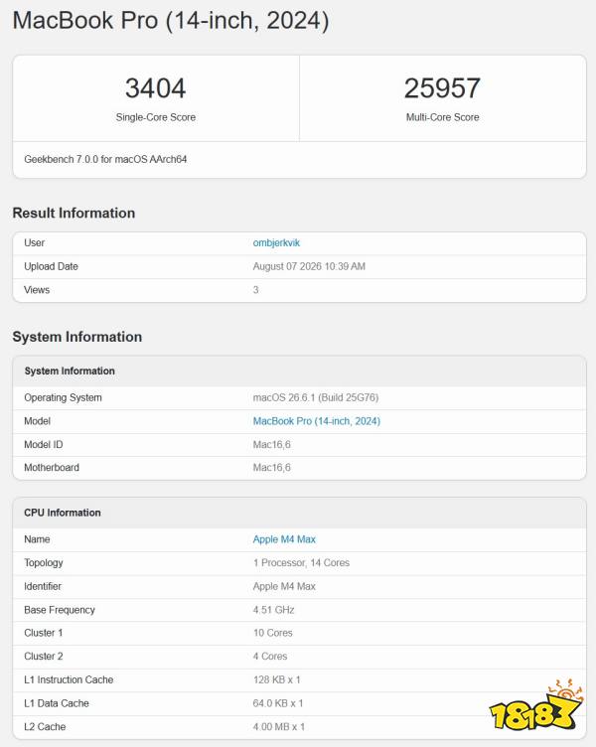Select the upload date August 07 2026 10:39 AM
Viewport: 596px width, 747px height.
pos(309,266)
